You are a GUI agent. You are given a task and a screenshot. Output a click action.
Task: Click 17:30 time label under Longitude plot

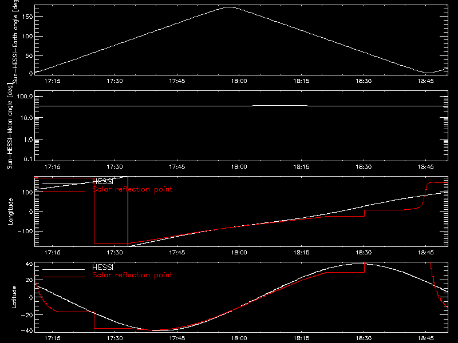coord(114,252)
